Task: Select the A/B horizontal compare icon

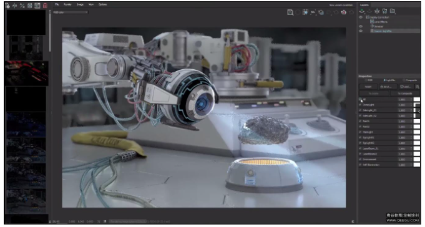Action: point(15,6)
